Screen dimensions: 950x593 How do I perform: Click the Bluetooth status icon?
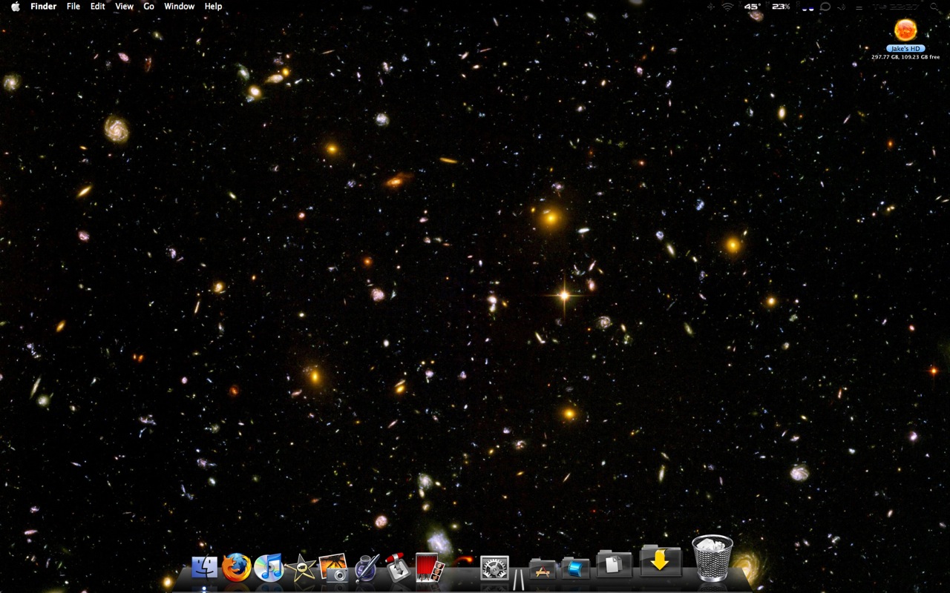[711, 7]
